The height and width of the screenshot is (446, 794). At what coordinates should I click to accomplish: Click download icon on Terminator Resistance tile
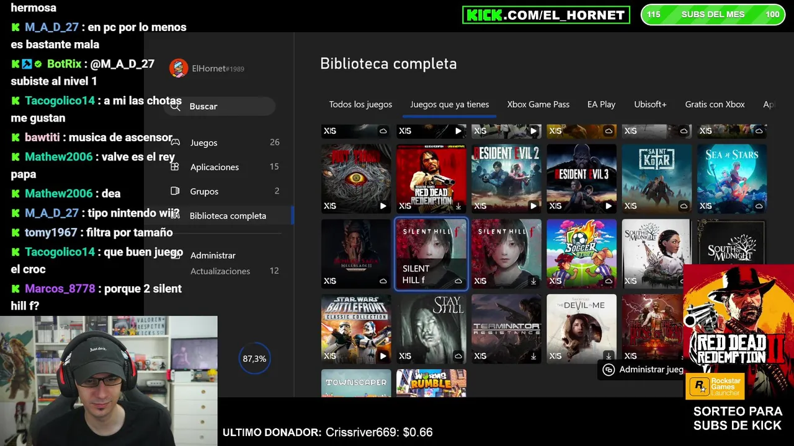[533, 356]
